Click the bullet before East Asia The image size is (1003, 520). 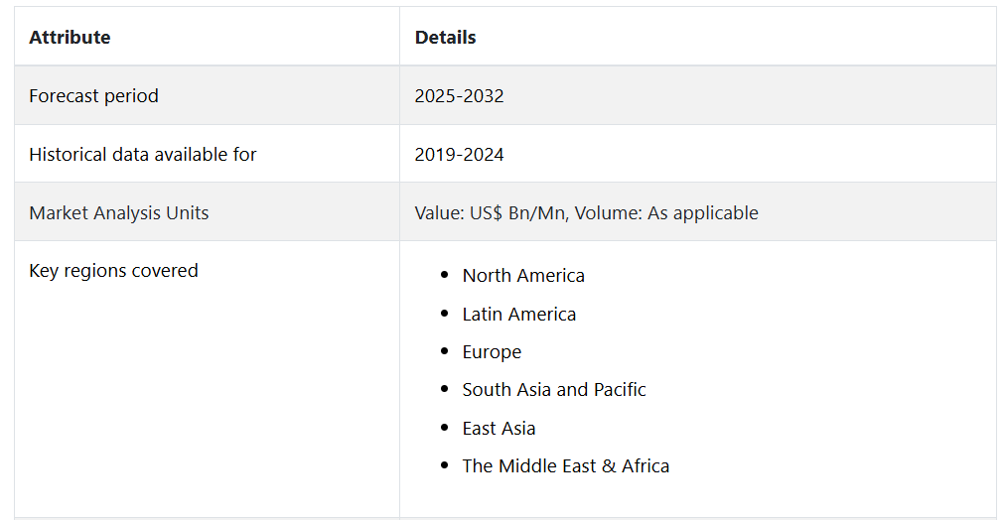click(444, 429)
